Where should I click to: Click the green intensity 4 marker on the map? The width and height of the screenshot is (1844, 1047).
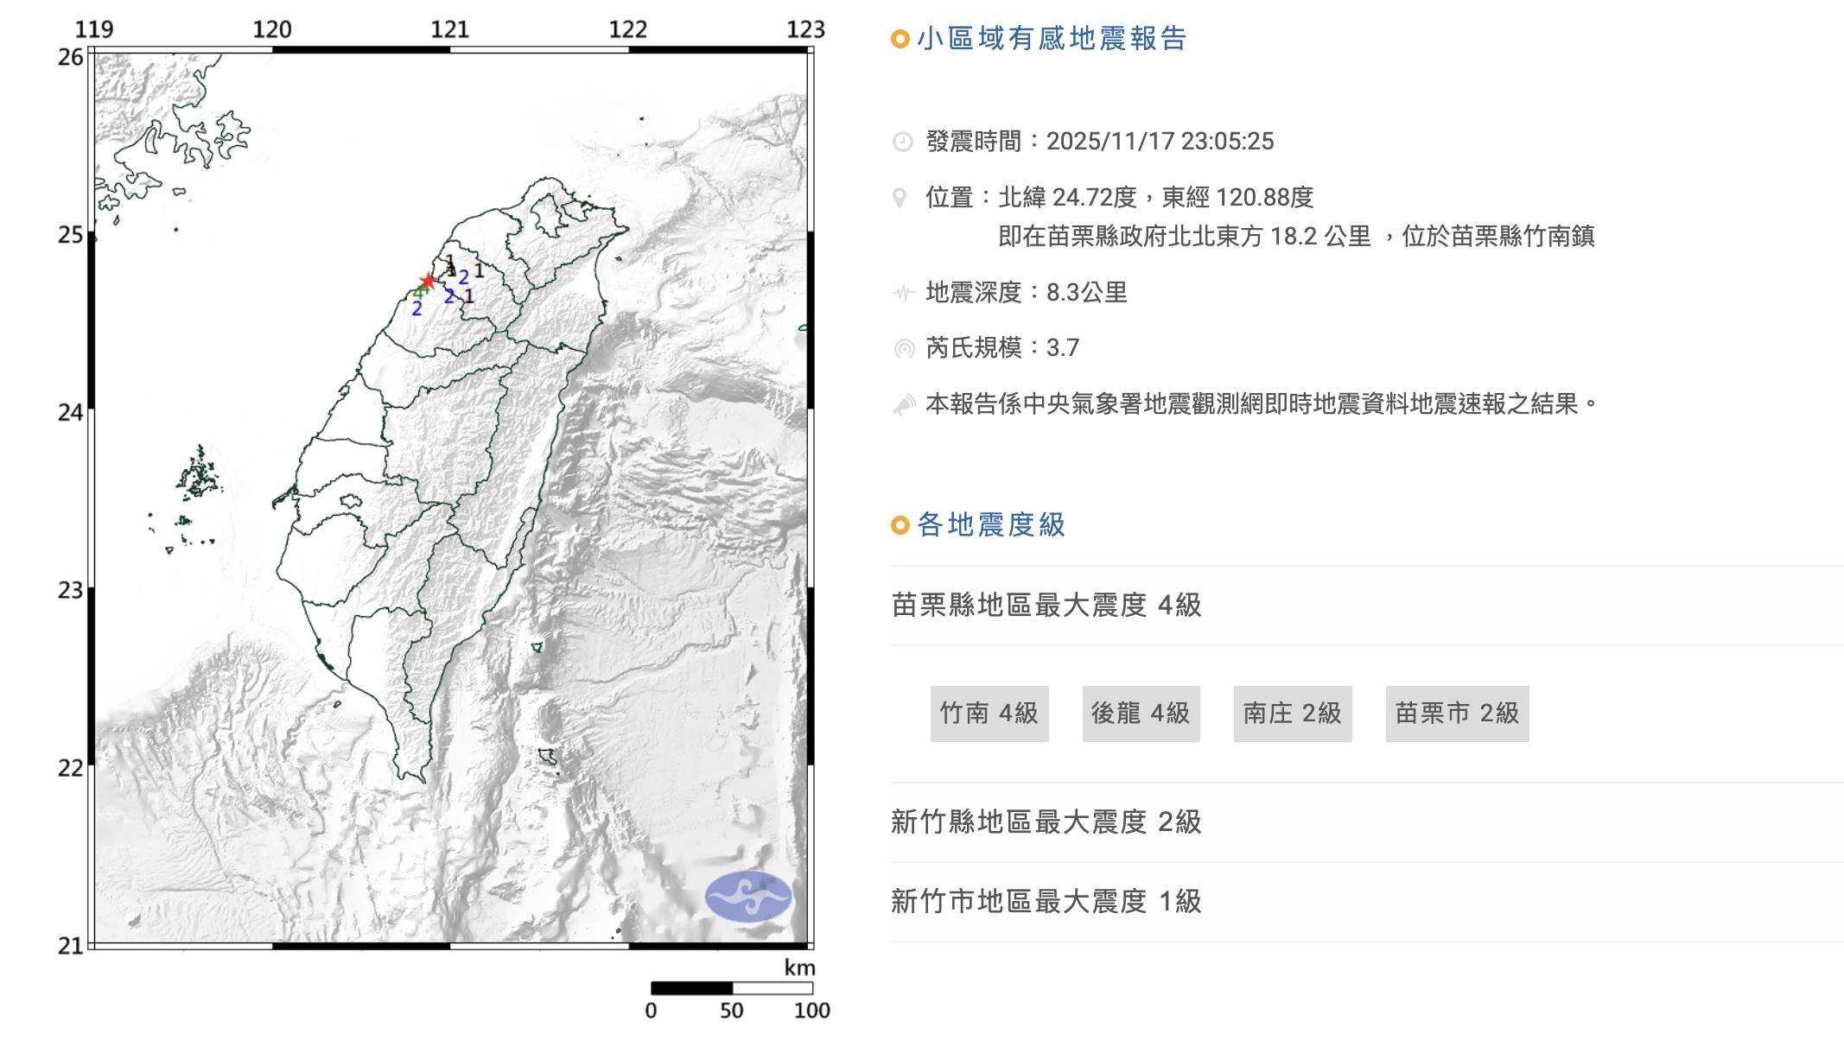tap(417, 292)
